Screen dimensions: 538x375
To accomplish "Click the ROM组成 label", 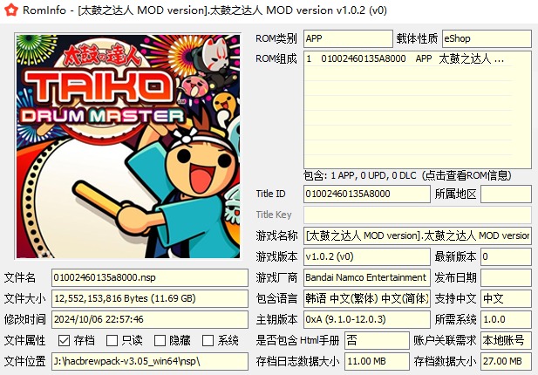I will 276,58.
